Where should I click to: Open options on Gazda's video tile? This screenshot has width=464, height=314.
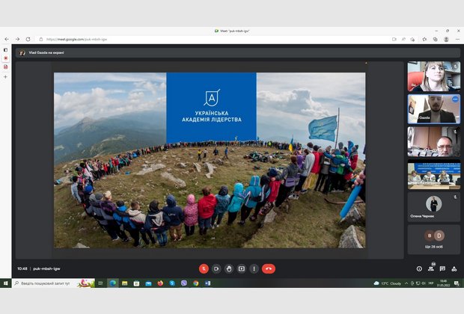coord(455,99)
